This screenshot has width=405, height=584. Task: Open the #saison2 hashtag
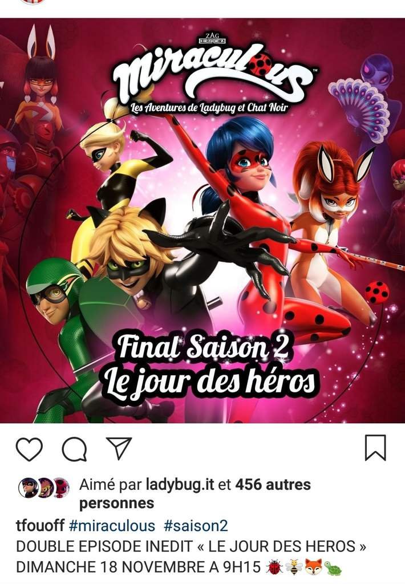(196, 526)
